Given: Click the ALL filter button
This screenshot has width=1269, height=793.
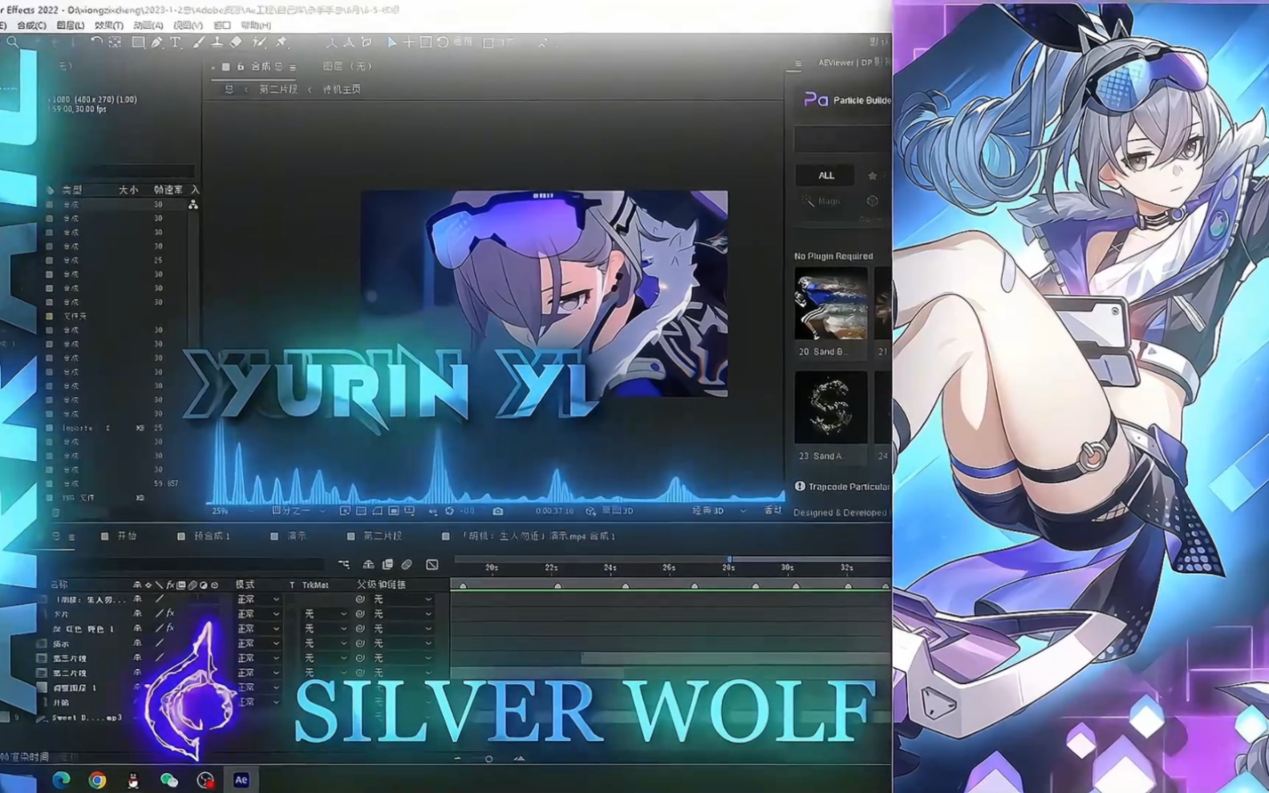Looking at the screenshot, I should pos(826,176).
